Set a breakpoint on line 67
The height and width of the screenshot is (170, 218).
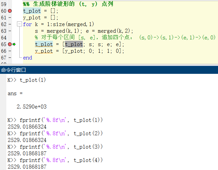[x=10, y=58]
